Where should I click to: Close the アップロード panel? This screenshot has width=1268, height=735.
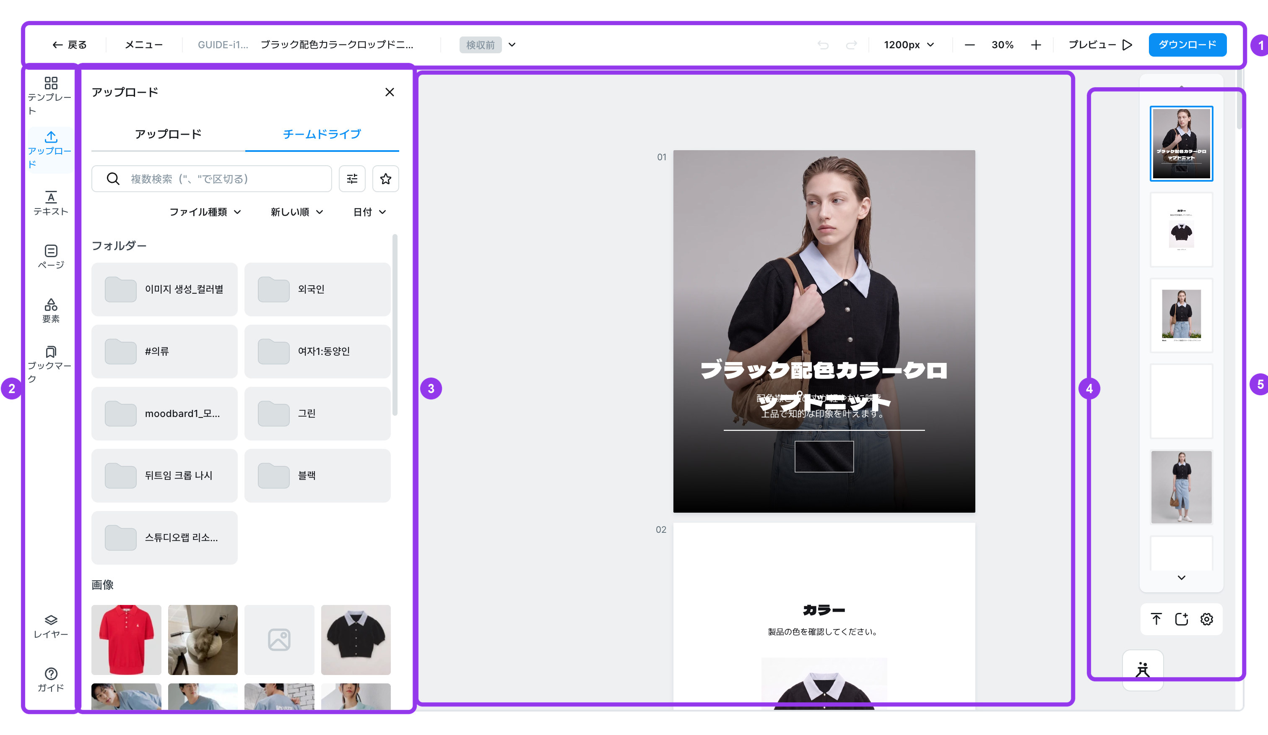click(390, 92)
